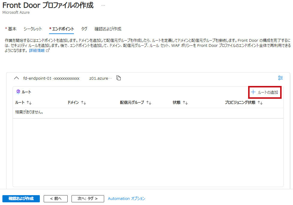Open the ellipsis menu beside page title
This screenshot has height=205, width=293.
pyautogui.click(x=103, y=5)
